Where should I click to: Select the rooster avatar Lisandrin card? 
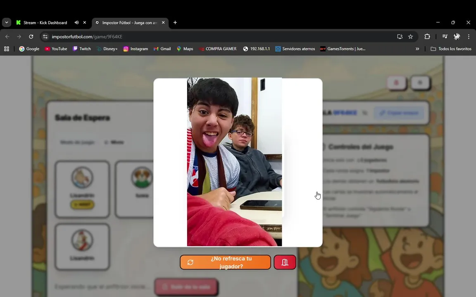coord(82,247)
